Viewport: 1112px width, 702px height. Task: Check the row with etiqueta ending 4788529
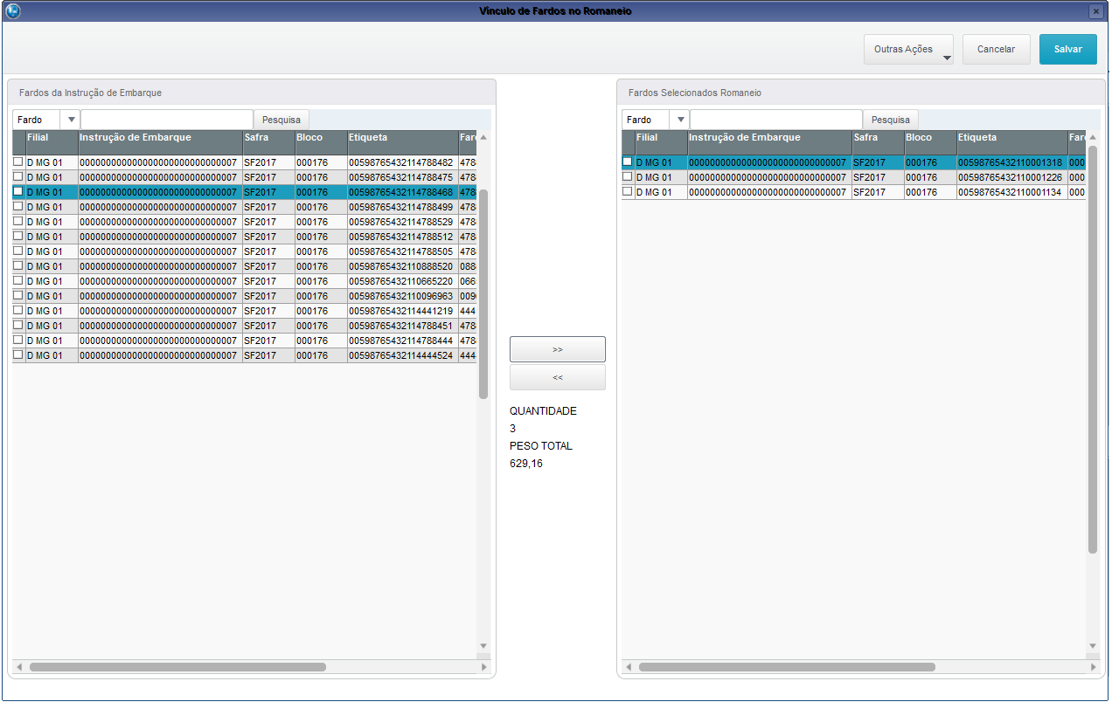pyautogui.click(x=18, y=222)
